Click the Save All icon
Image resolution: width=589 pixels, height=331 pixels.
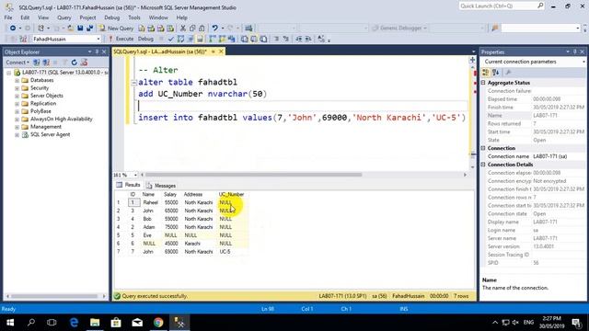[x=90, y=29]
